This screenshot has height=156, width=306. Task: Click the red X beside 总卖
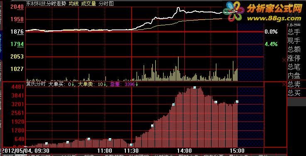(284, 85)
